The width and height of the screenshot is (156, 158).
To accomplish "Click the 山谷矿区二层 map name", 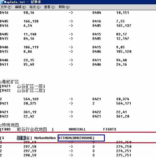I will tap(30, 90).
